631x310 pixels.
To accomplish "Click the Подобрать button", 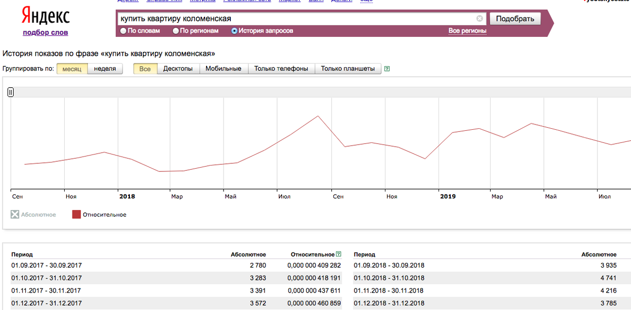I will click(x=515, y=19).
